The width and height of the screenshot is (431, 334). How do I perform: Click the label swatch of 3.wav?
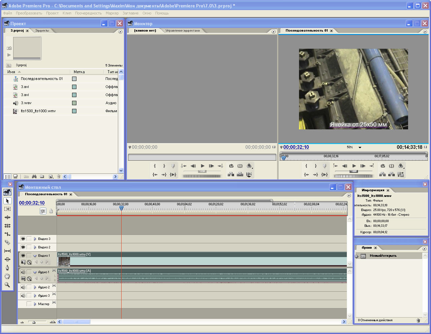click(x=74, y=103)
